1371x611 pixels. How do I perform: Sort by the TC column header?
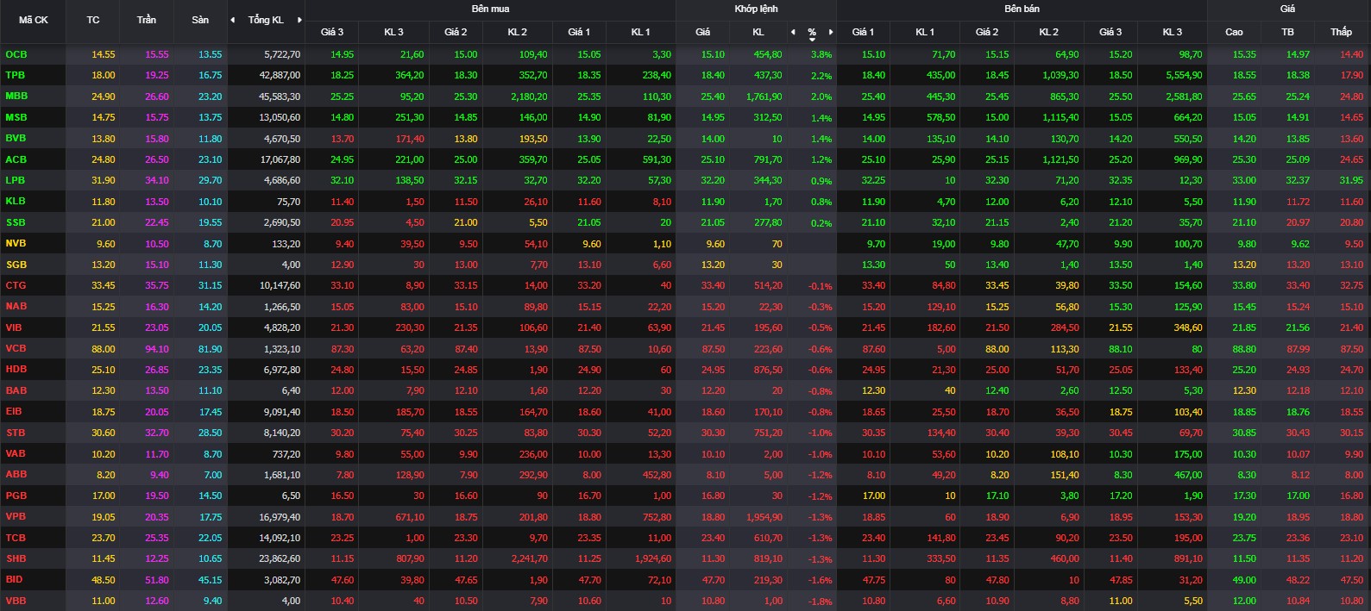tap(93, 20)
